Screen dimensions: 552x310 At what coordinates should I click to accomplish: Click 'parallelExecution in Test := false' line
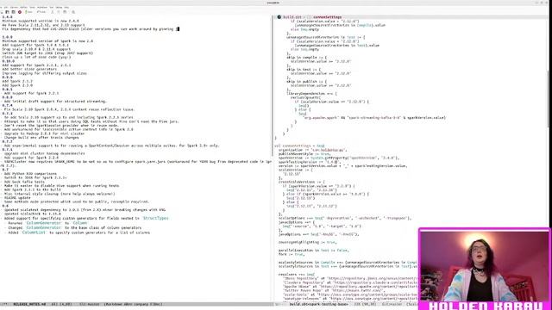coord(313,251)
